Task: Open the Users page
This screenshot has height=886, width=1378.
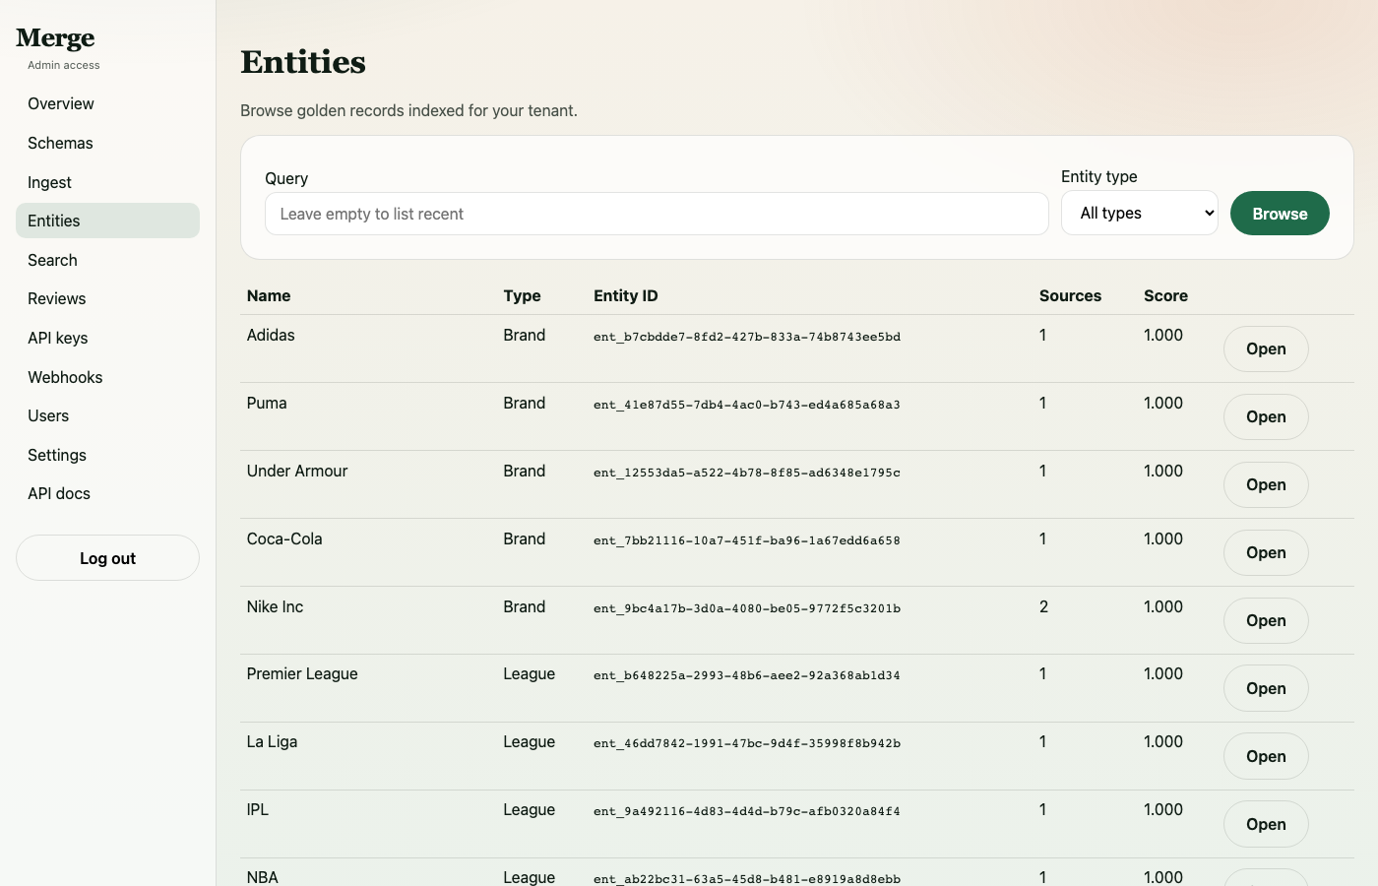Action: 107,415
